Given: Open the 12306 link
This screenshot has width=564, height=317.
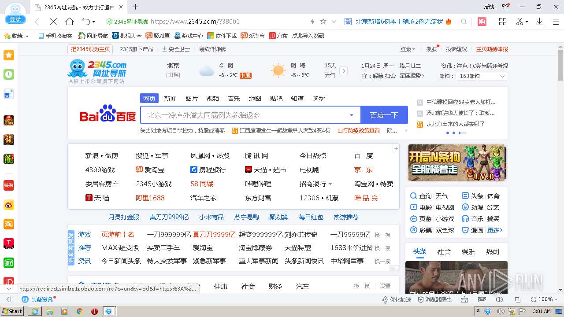Looking at the screenshot, I should [309, 198].
